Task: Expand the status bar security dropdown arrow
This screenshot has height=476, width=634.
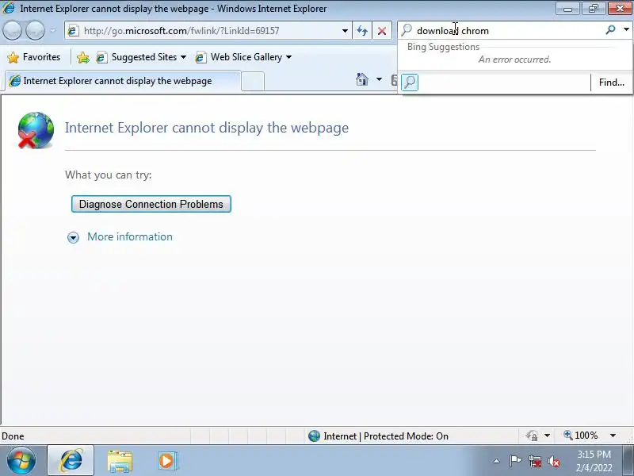Action: point(547,436)
